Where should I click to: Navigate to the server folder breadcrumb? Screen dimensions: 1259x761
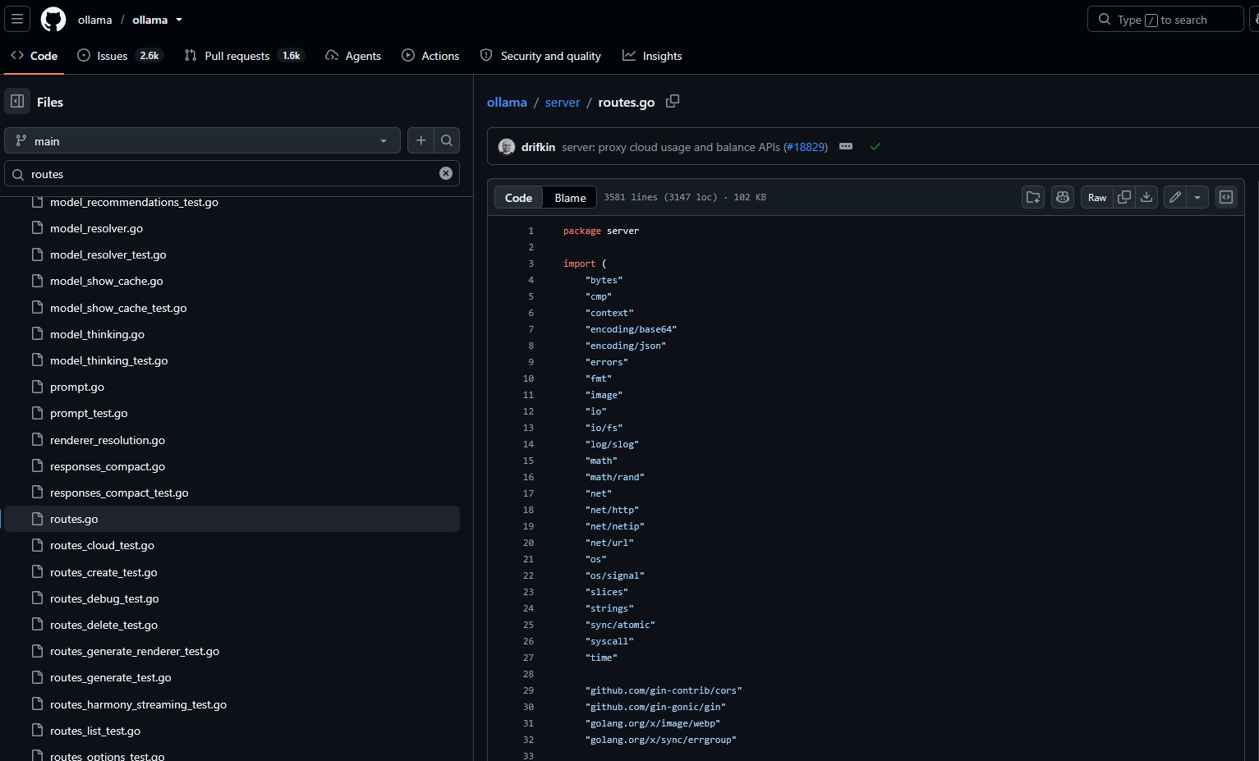563,102
